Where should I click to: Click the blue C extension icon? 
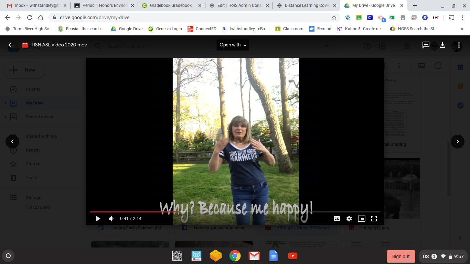(370, 18)
